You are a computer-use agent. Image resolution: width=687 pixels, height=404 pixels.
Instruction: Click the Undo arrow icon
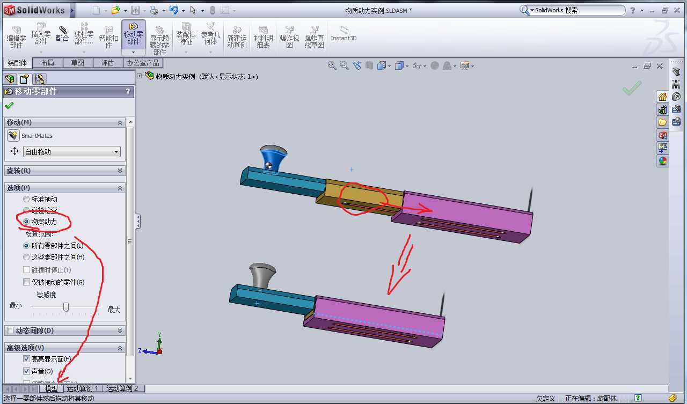[x=173, y=10]
